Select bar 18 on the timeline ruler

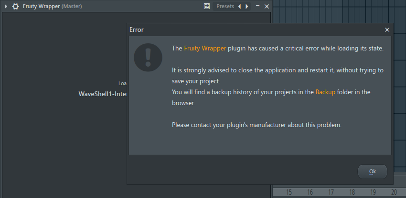(x=352, y=192)
